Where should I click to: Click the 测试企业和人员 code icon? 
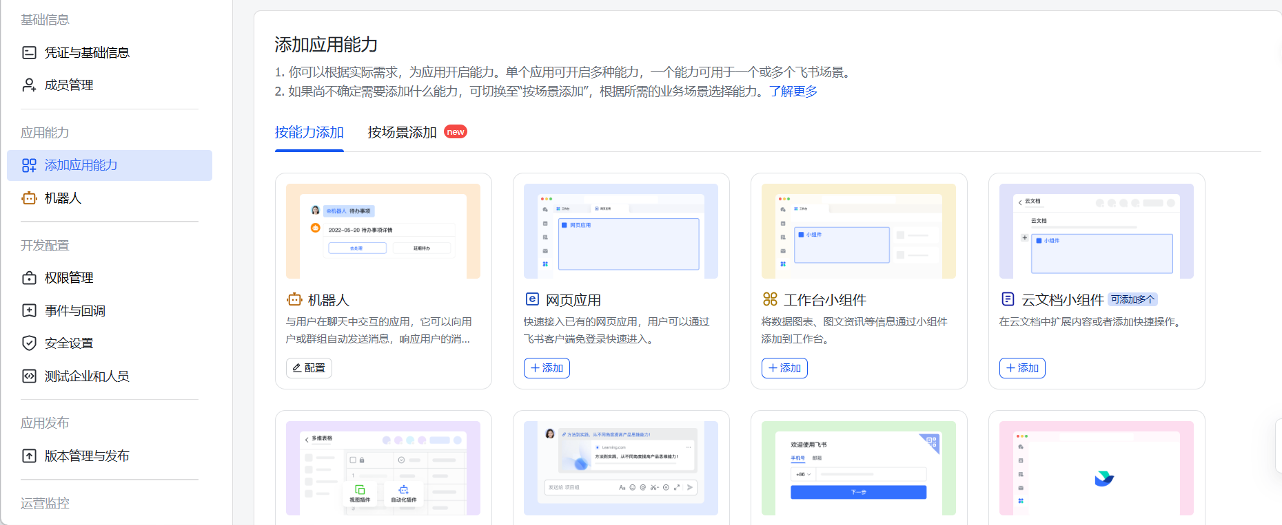click(x=29, y=376)
